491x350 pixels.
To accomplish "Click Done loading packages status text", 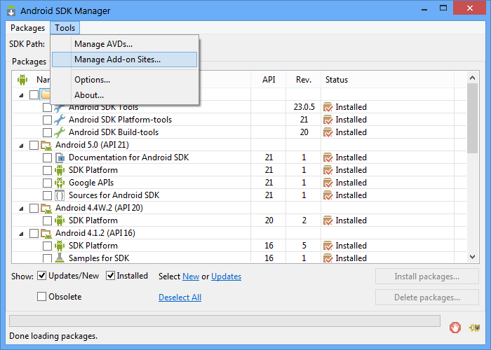I will [x=53, y=336].
